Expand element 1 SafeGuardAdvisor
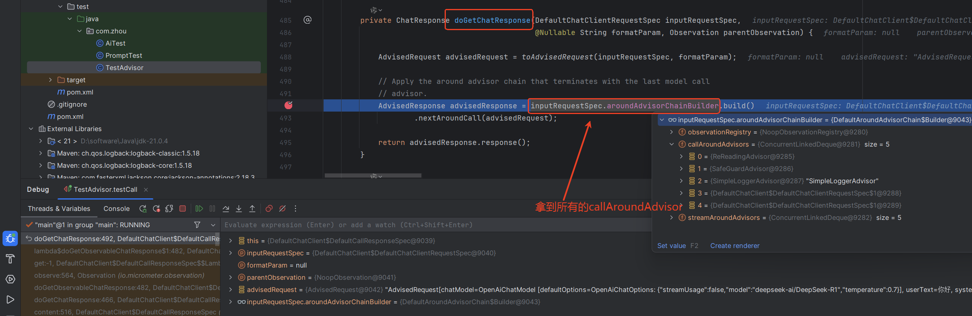 [681, 169]
